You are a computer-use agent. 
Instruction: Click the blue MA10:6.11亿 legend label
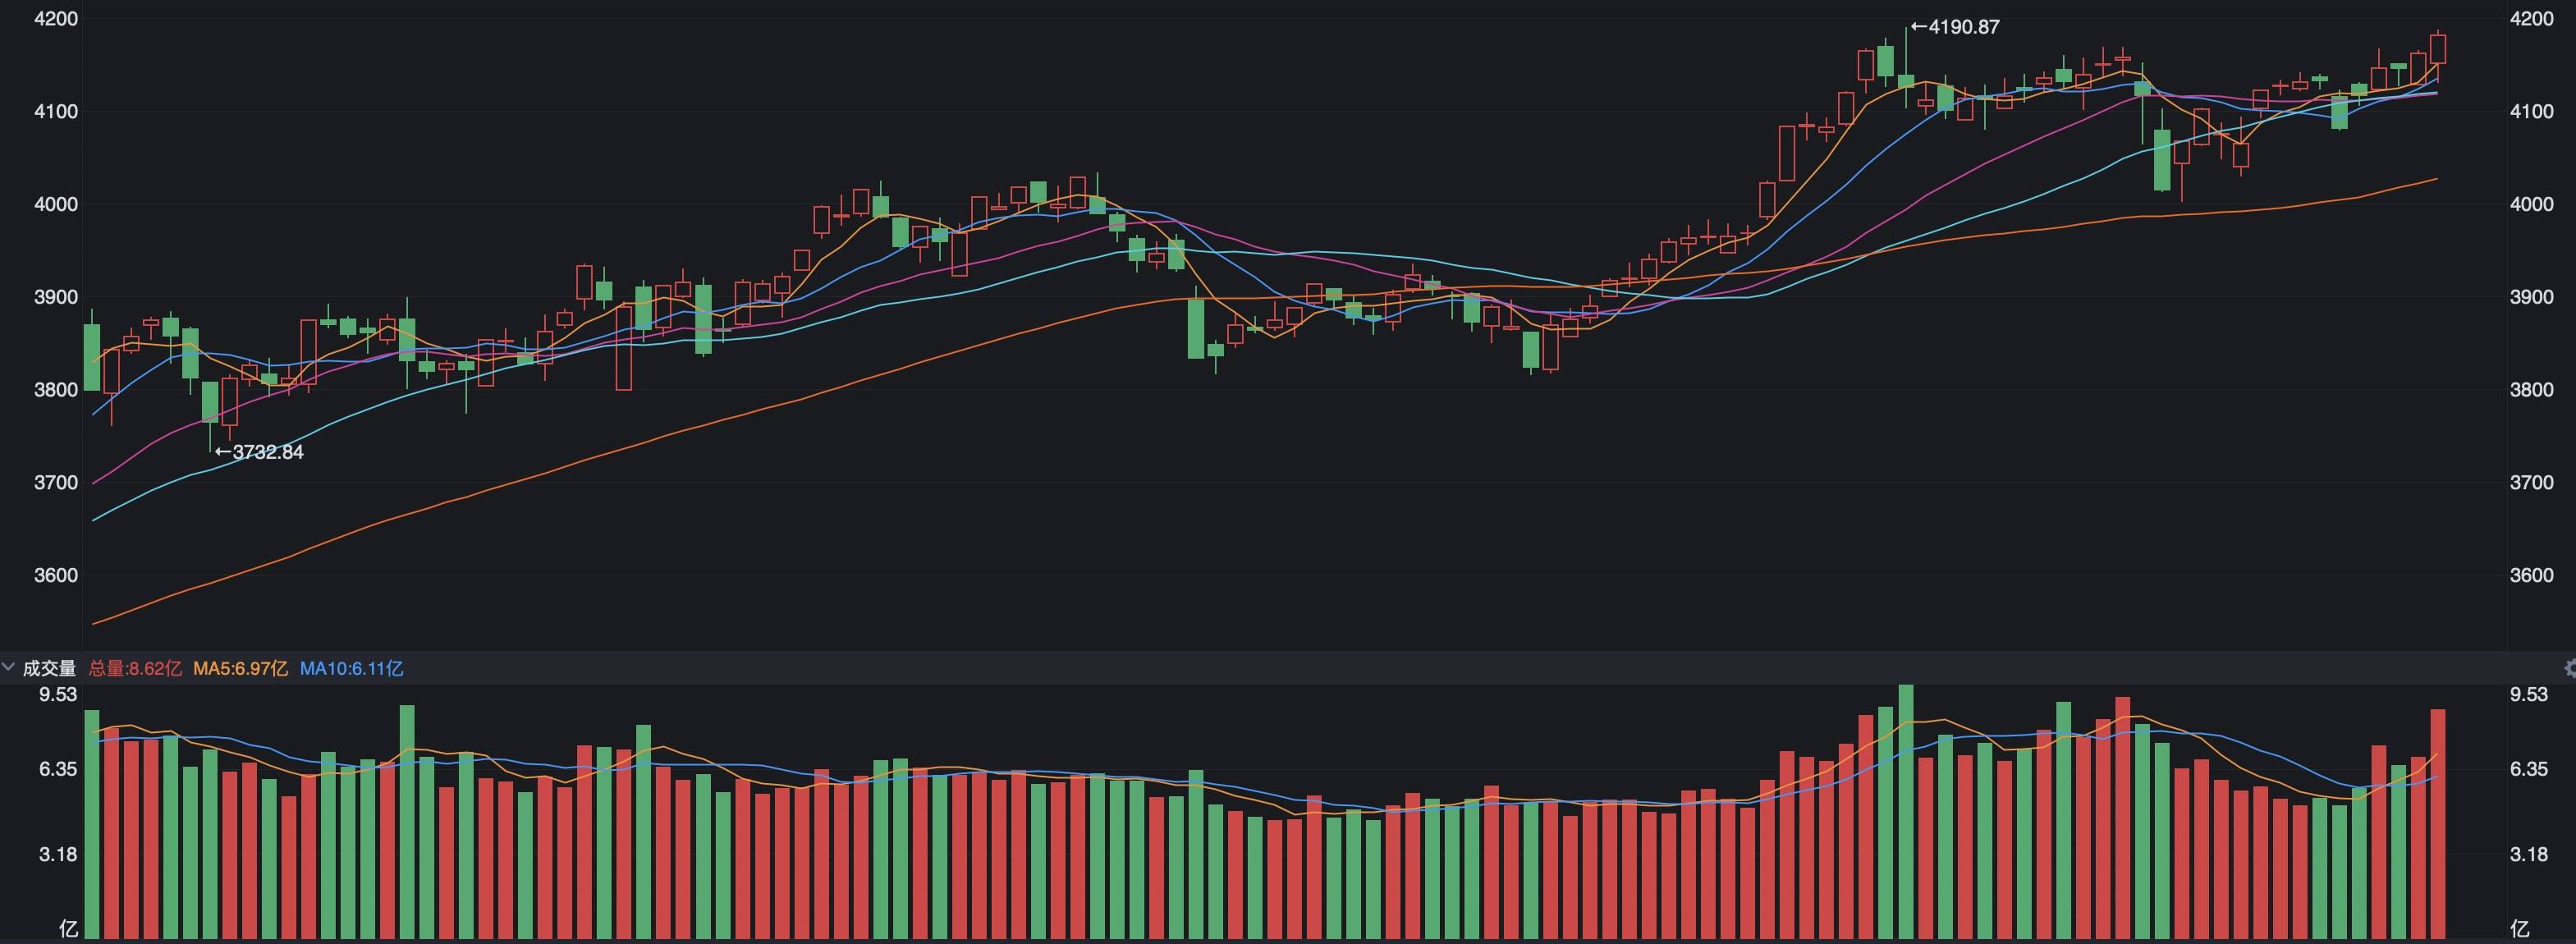pos(351,668)
